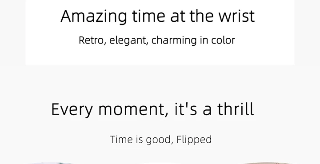Click the word 'Flipped' in the caption

pyautogui.click(x=194, y=140)
